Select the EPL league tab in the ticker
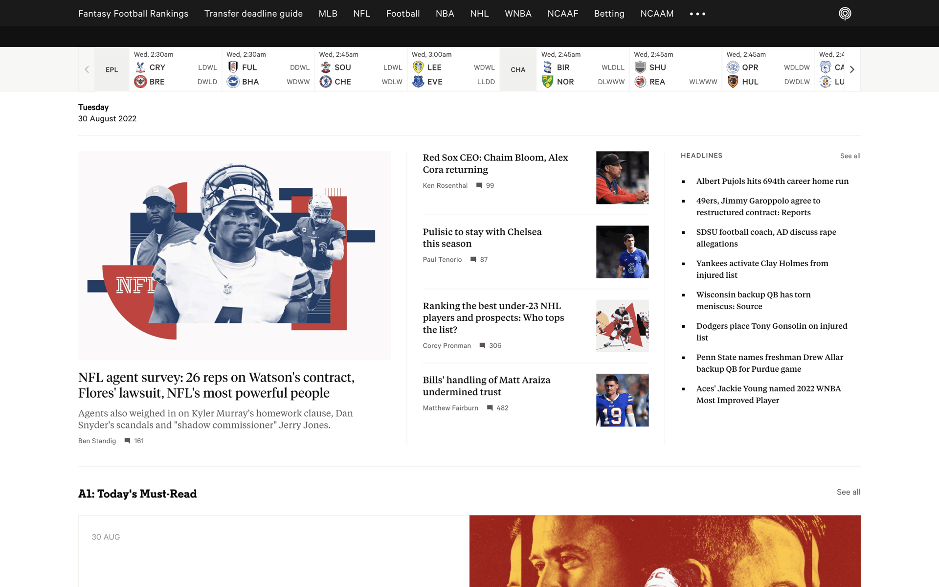 (112, 69)
